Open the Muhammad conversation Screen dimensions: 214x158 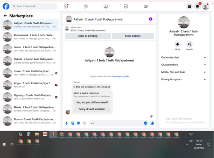pos(30,37)
